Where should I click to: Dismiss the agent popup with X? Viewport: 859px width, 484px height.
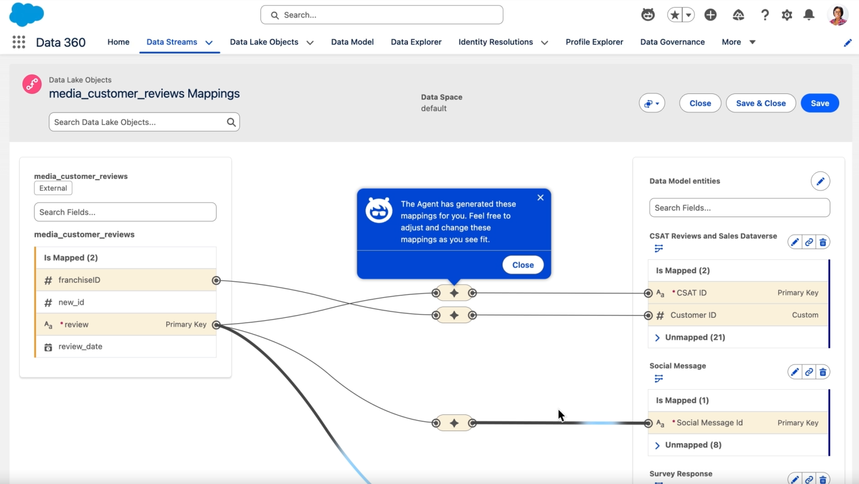pyautogui.click(x=540, y=198)
